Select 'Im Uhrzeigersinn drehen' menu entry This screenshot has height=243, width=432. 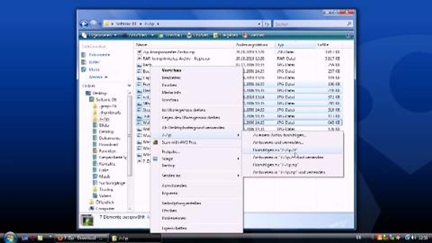(x=196, y=110)
